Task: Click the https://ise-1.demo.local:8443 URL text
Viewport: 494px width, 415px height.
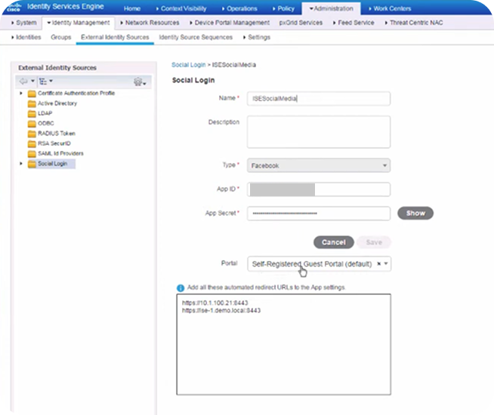Action: pos(221,311)
